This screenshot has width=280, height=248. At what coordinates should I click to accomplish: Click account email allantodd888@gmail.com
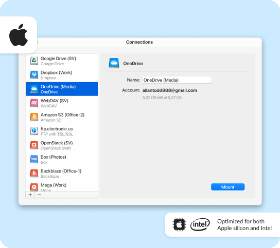pos(170,90)
